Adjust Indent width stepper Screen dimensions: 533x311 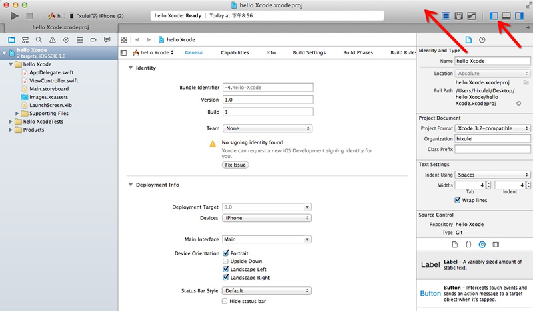pyautogui.click(x=528, y=185)
